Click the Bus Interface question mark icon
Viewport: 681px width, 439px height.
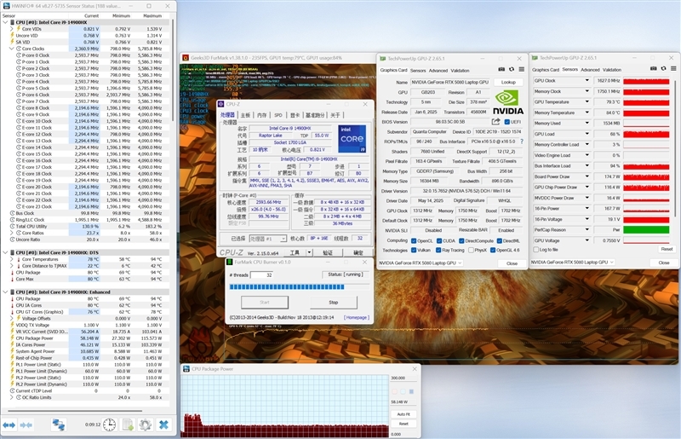click(x=522, y=142)
